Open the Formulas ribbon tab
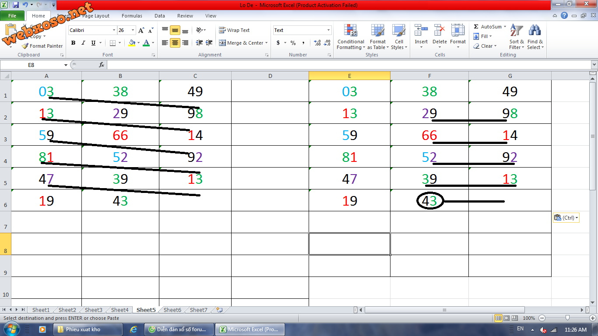Screen dimensions: 598x336 click(x=132, y=16)
